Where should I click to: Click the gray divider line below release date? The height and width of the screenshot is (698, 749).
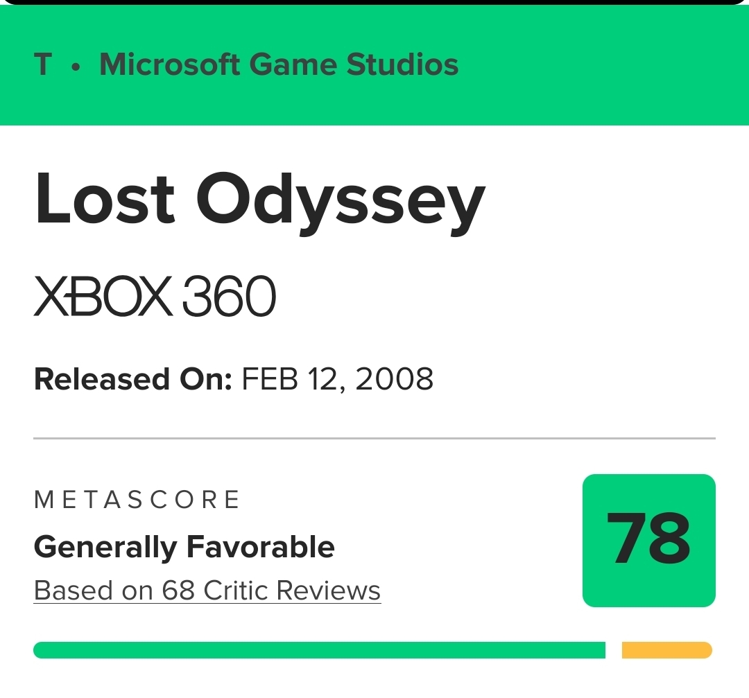point(374,438)
